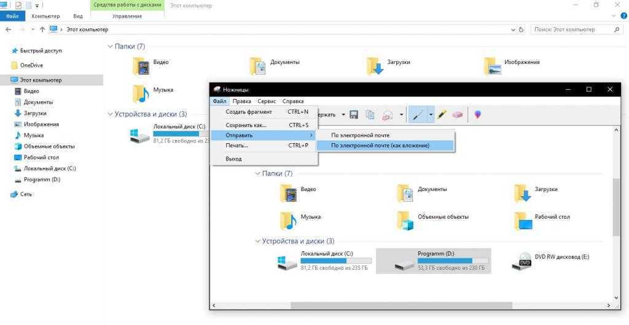
Task: Click the Save snip floppy disk icon
Action: tap(354, 115)
